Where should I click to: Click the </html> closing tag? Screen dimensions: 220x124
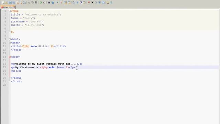pyautogui.click(x=16, y=81)
